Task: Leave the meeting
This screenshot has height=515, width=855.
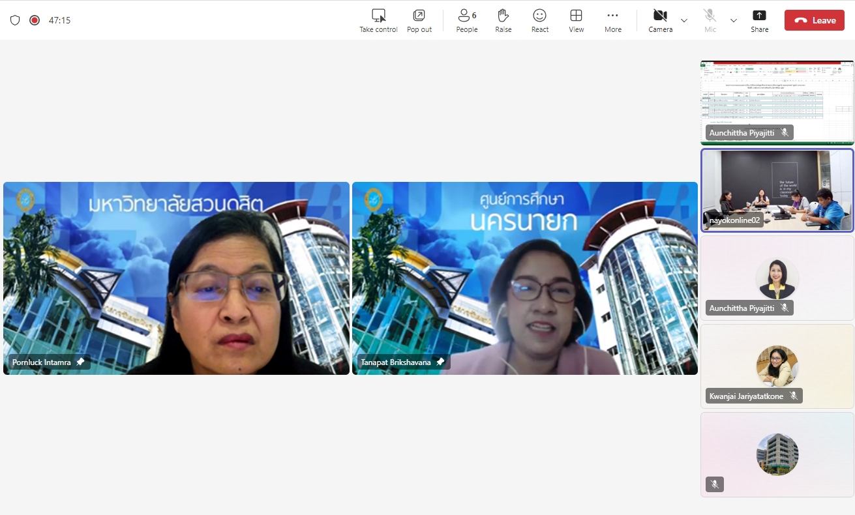Action: (815, 20)
